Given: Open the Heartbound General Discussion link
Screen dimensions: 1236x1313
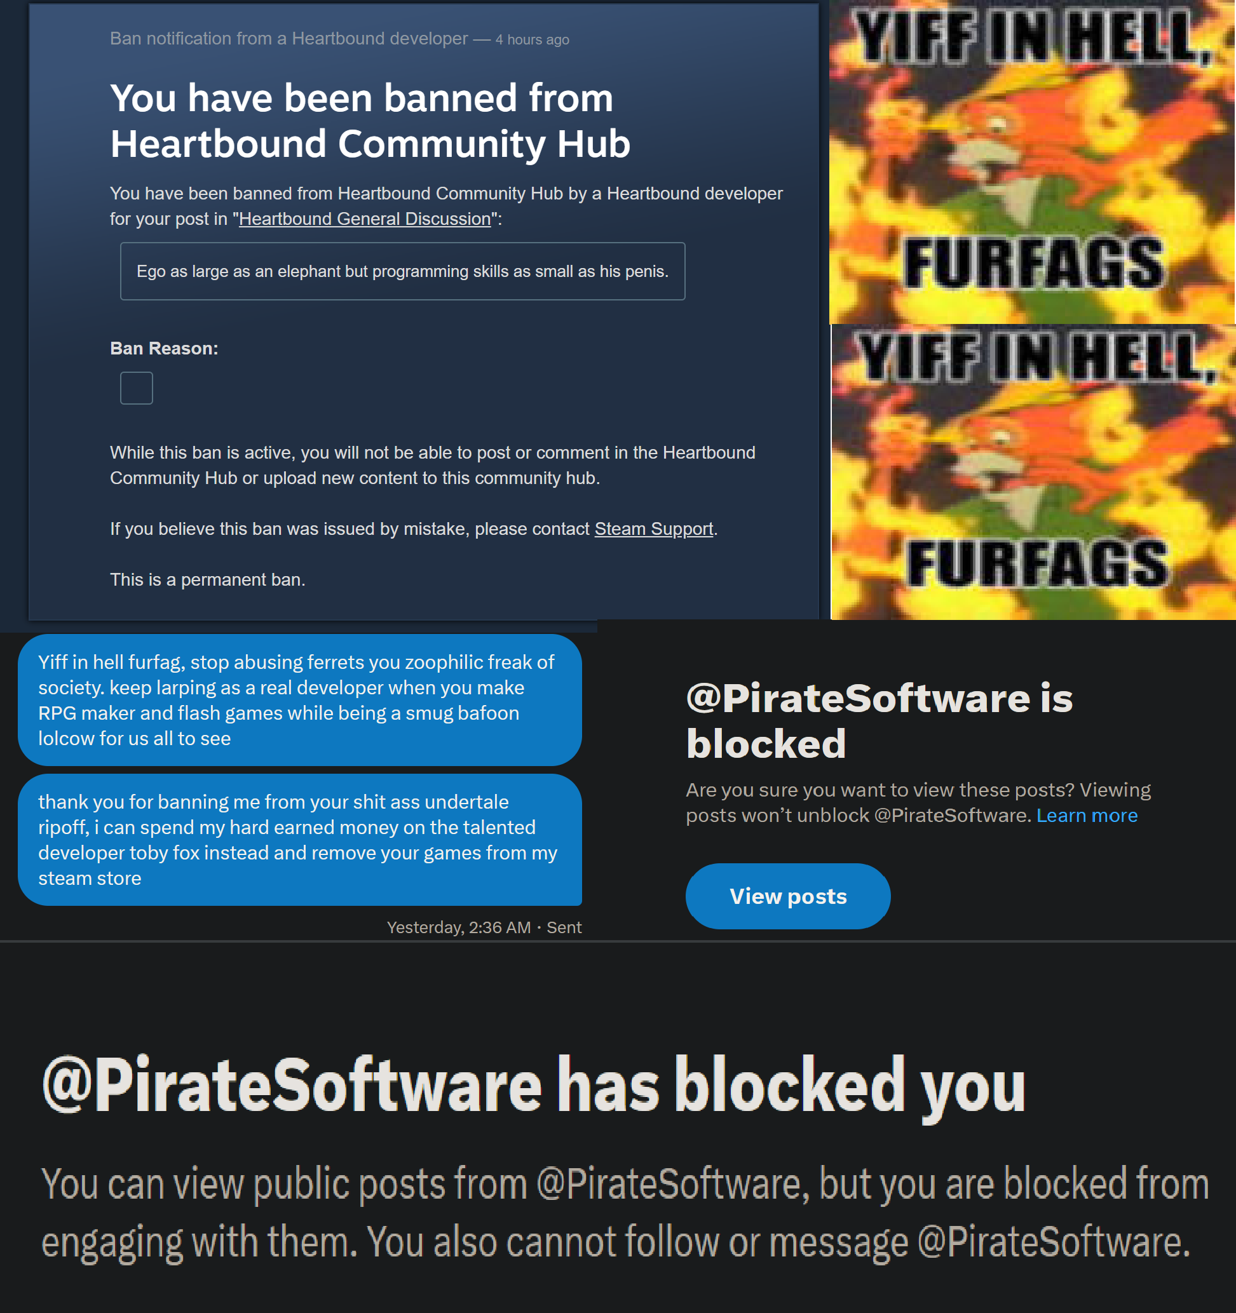Looking at the screenshot, I should tap(365, 219).
